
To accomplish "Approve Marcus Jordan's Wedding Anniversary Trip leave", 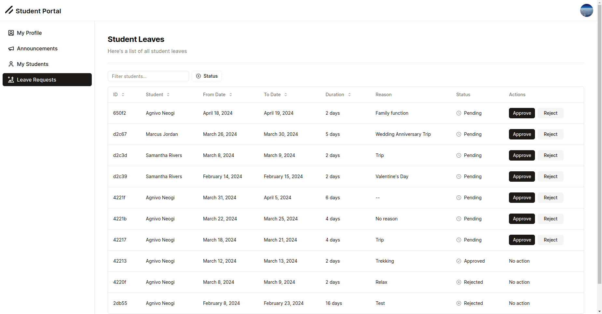I will [522, 134].
